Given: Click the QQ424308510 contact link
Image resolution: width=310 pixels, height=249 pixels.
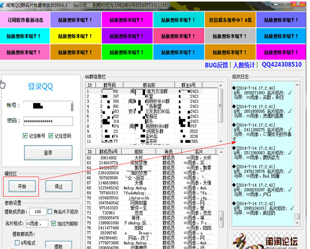Looking at the screenshot, I should [282, 65].
